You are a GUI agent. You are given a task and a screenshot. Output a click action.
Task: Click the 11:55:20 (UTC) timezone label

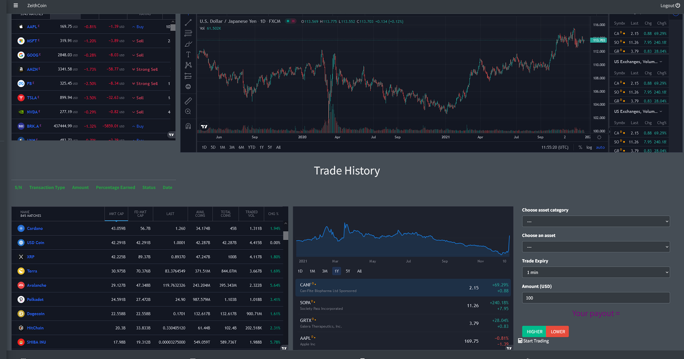click(x=555, y=147)
